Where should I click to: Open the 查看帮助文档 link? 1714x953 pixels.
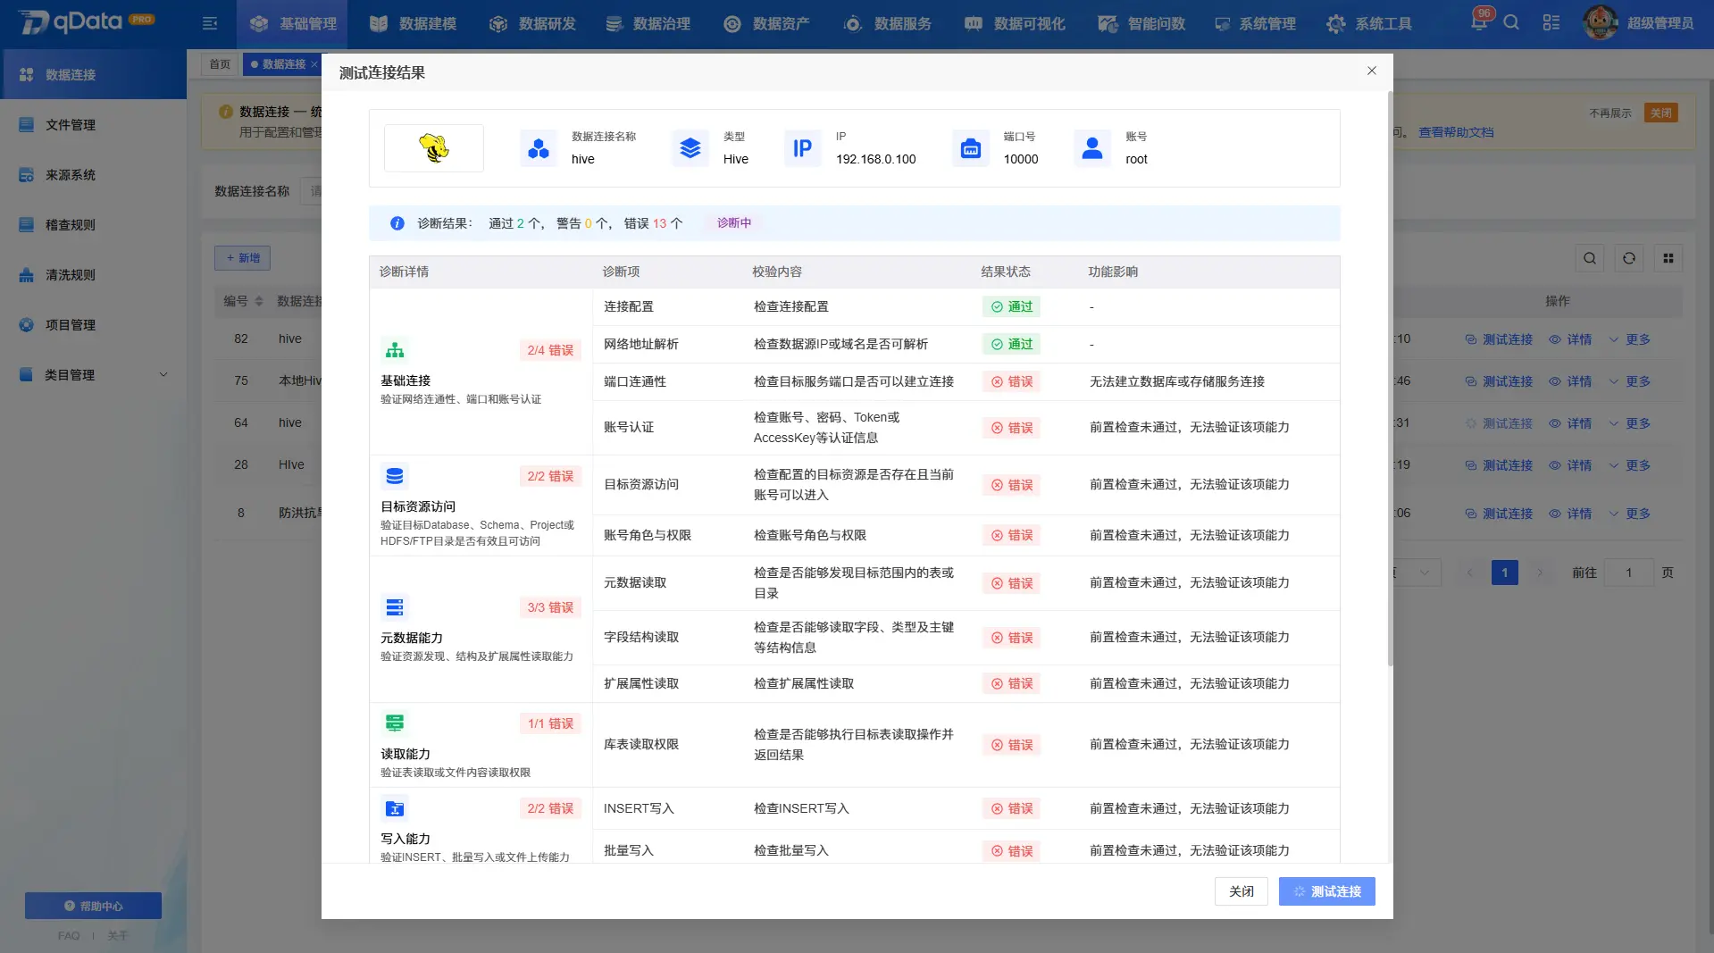tap(1456, 132)
